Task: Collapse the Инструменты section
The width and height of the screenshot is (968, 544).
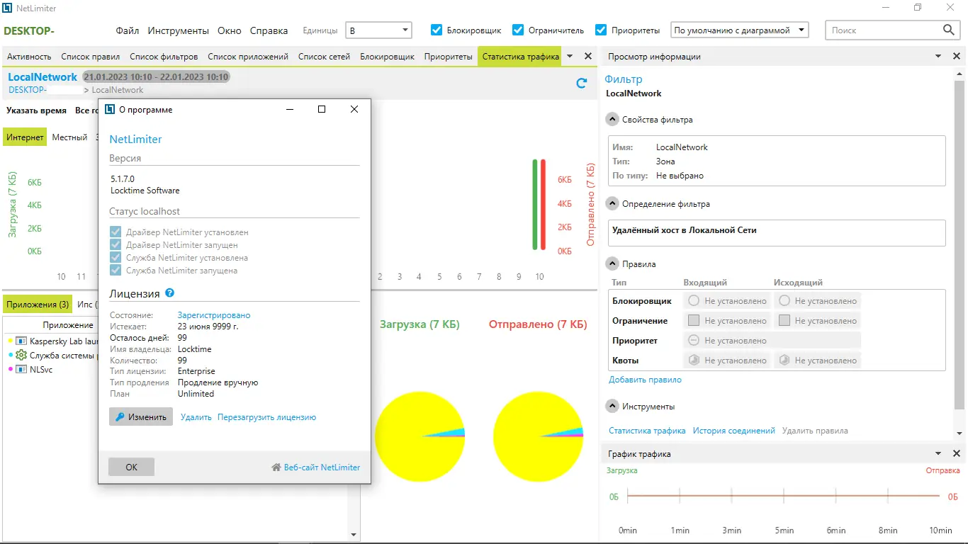Action: pos(612,407)
